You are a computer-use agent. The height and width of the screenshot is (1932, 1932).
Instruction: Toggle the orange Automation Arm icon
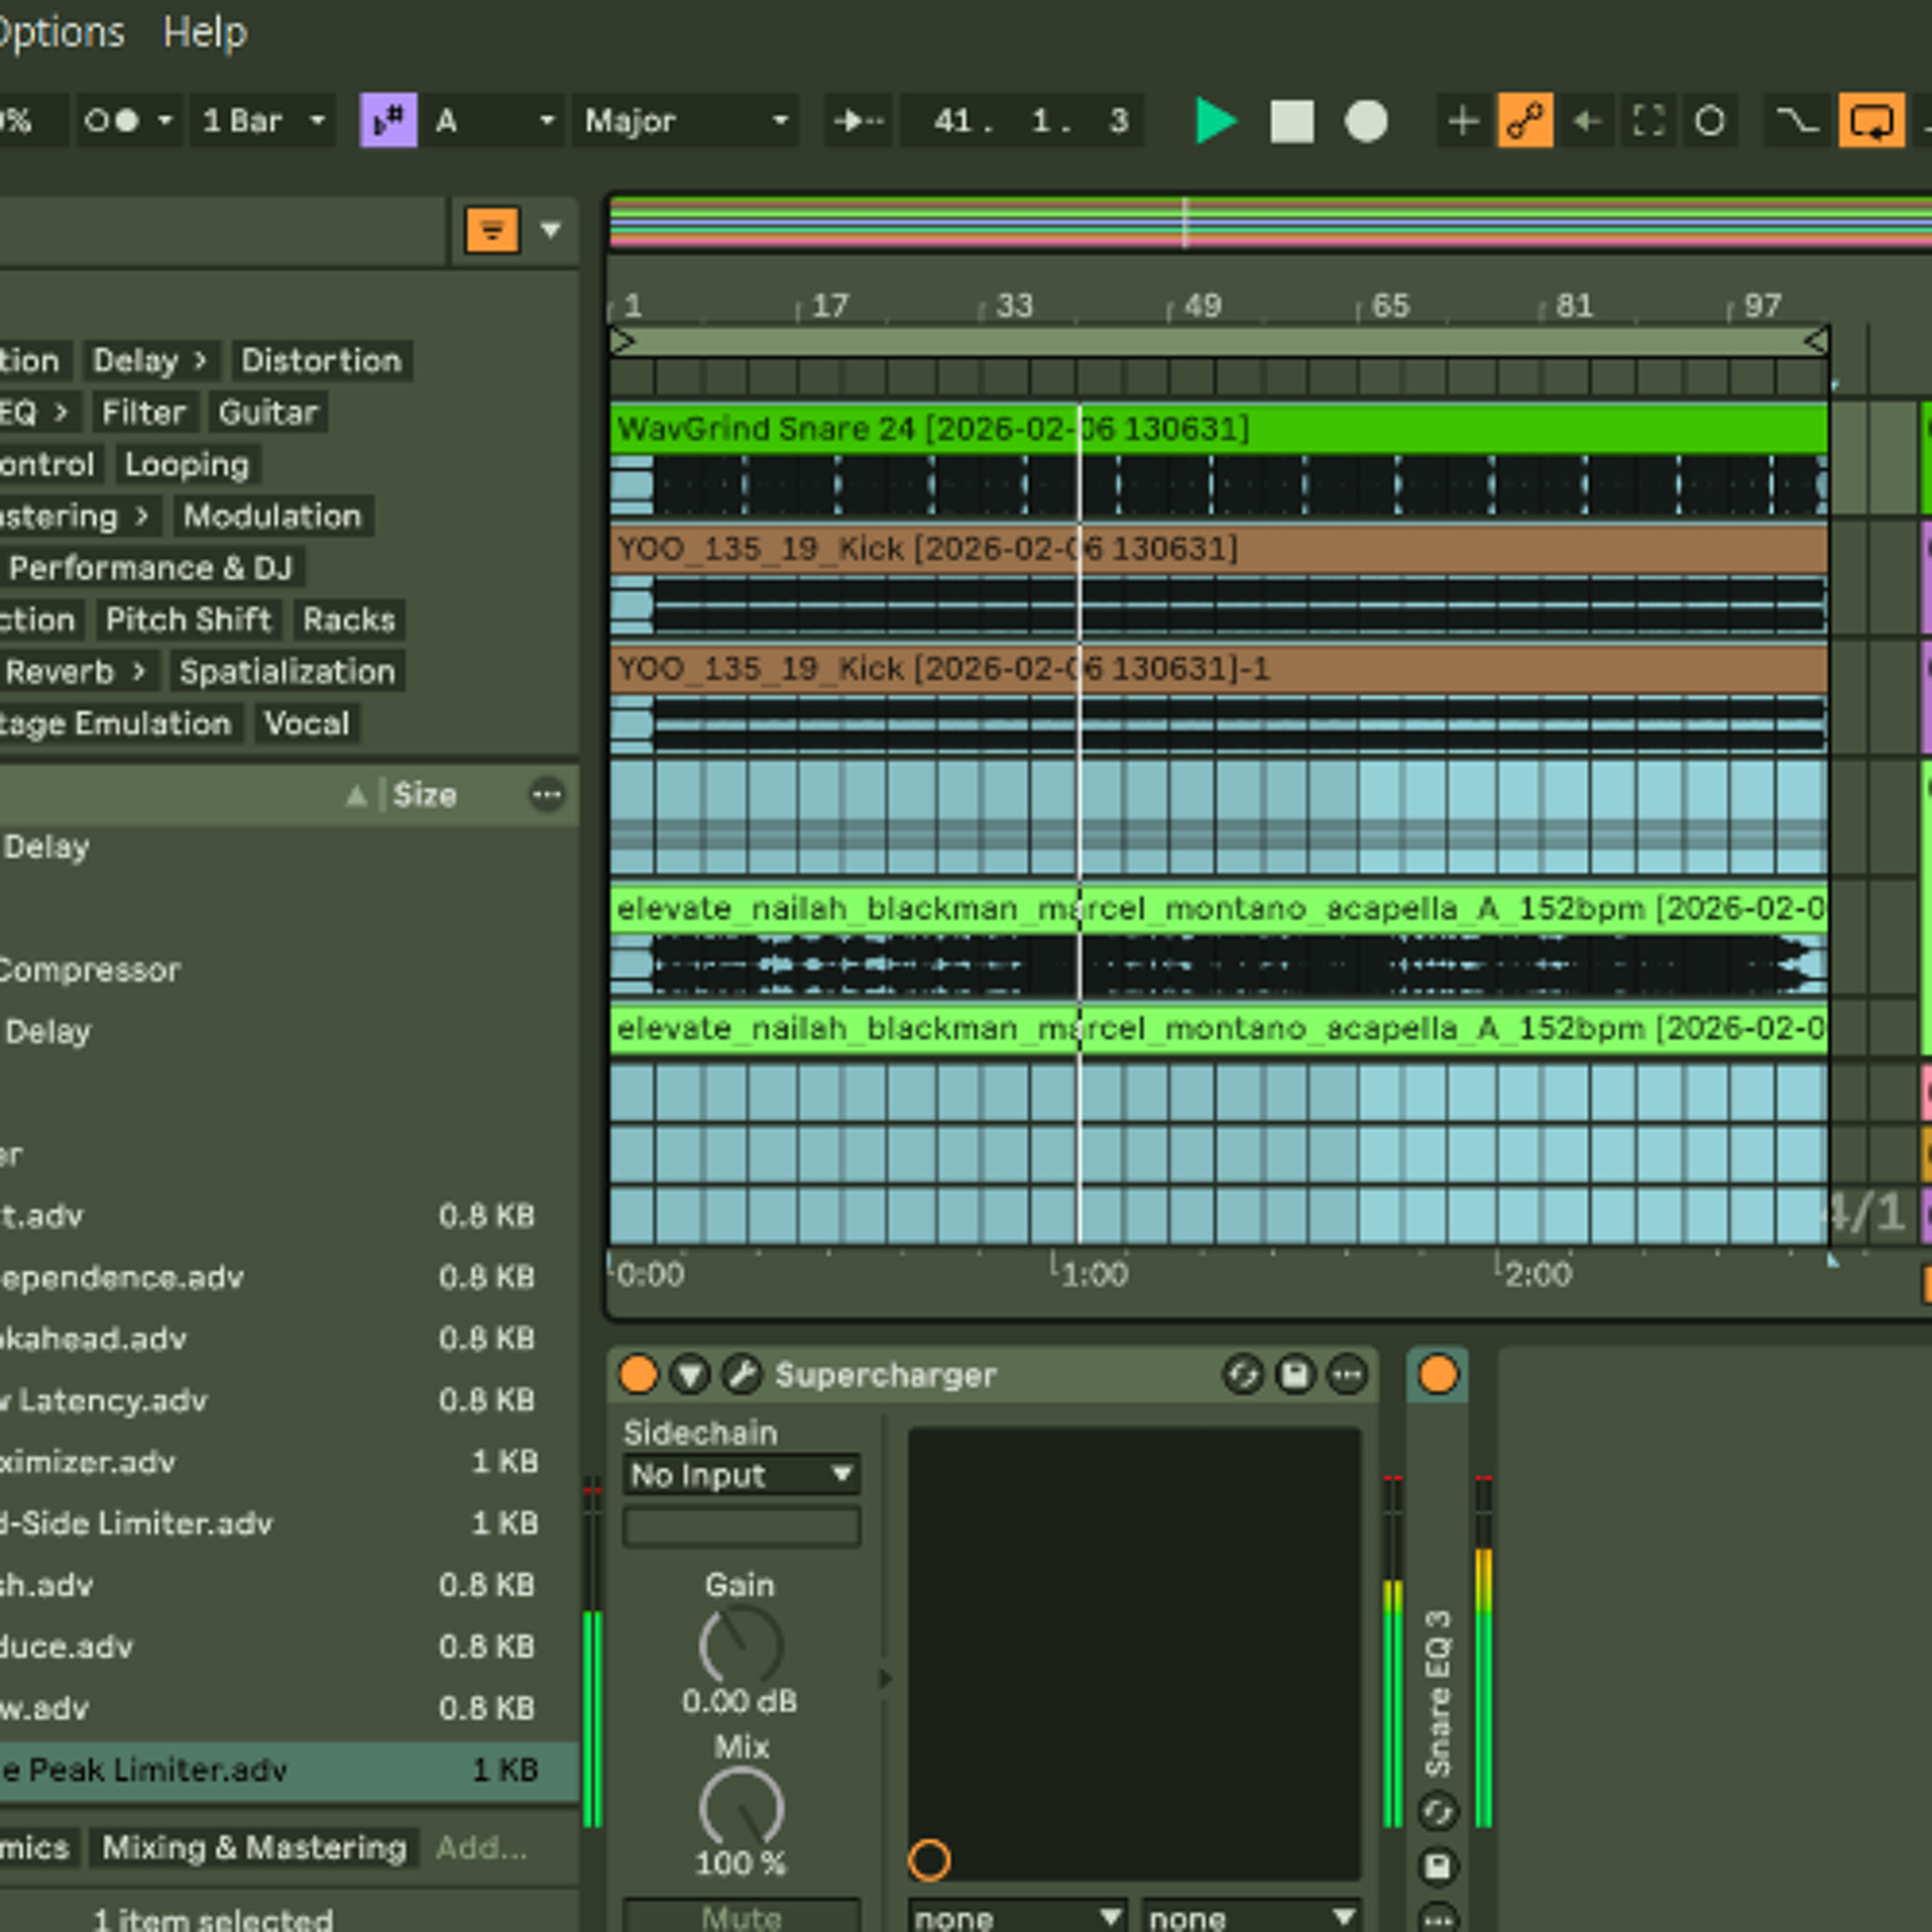(x=1525, y=121)
